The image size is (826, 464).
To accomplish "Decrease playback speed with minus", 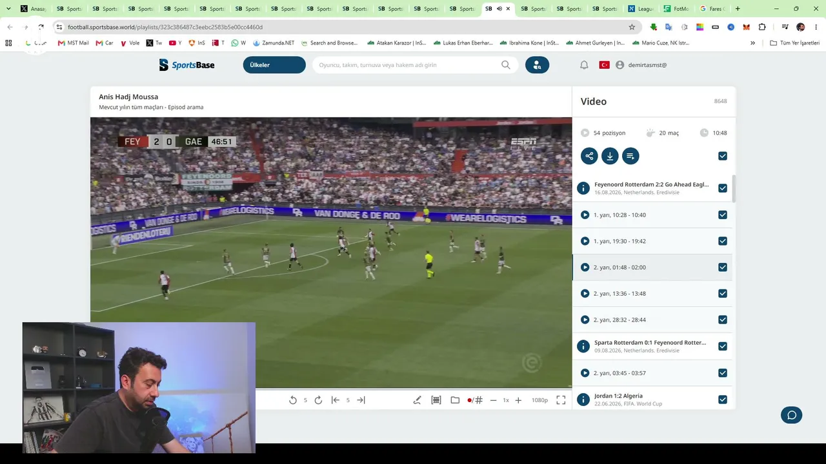I will (x=494, y=400).
